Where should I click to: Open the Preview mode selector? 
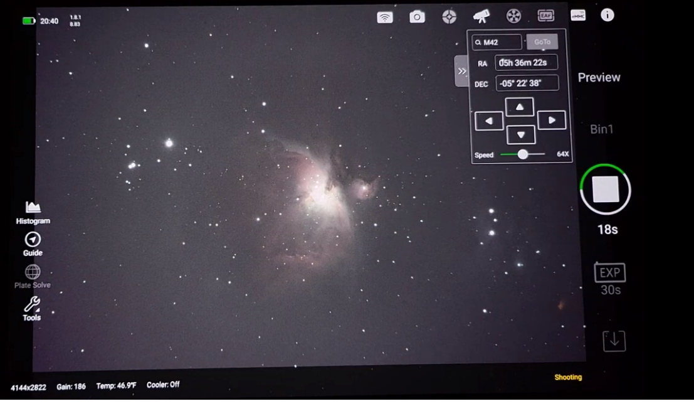(599, 78)
